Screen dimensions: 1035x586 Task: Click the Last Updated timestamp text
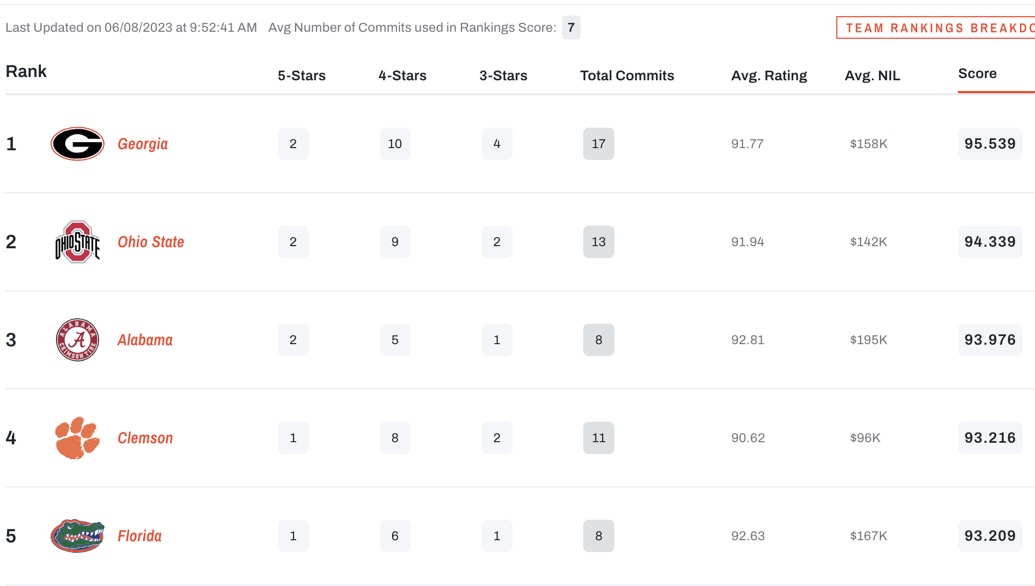[x=131, y=27]
